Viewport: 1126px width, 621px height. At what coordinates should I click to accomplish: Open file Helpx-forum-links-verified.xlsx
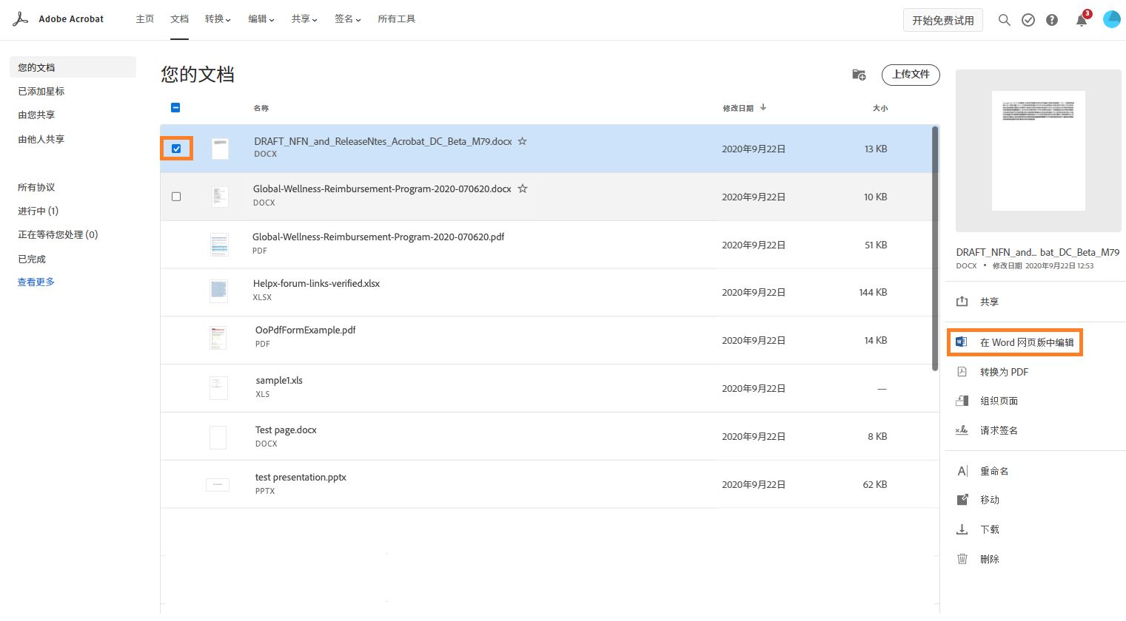point(316,283)
